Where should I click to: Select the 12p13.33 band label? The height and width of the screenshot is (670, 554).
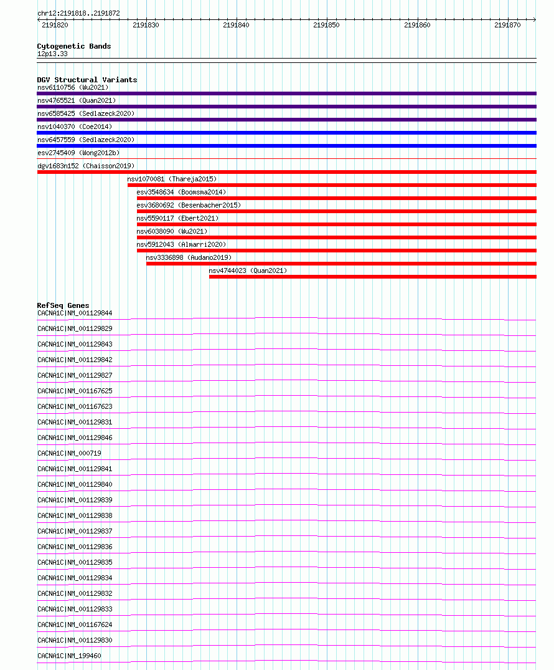[52, 54]
